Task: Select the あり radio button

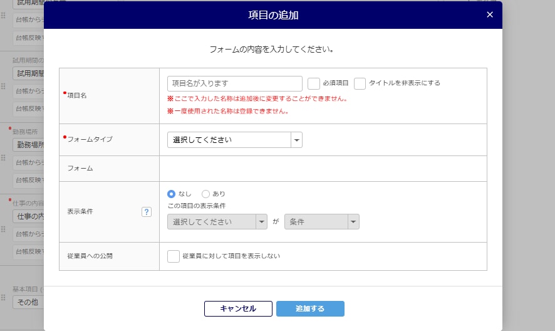Action: point(205,194)
